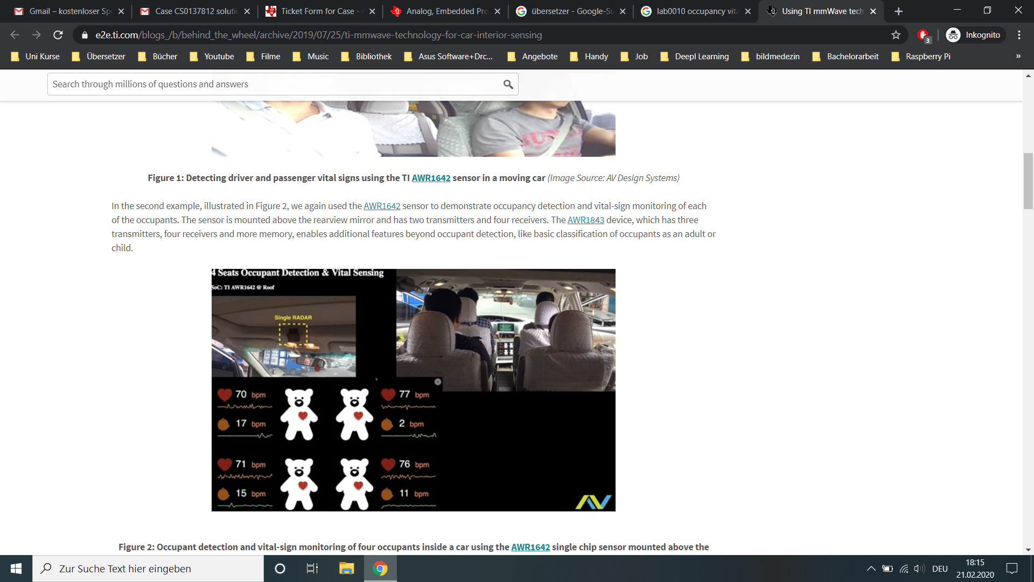
Task: Open Windows Start menu
Action: point(16,569)
